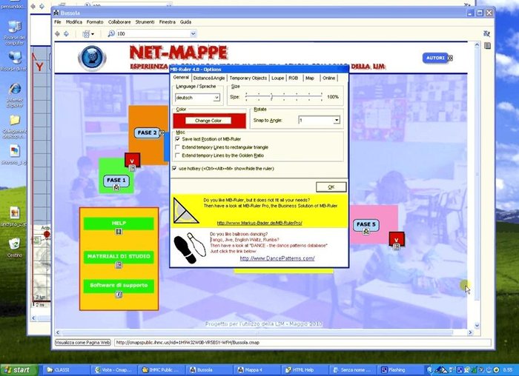The width and height of the screenshot is (519, 376).
Task: Switch to the Distance&Angle tab
Action: pyautogui.click(x=209, y=78)
